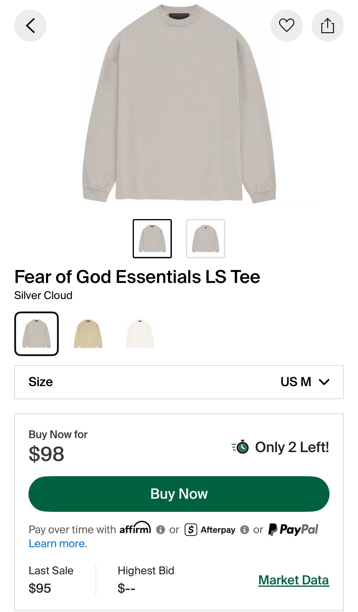358x612 pixels.
Task: Tap the affirm logo
Action: 135,528
